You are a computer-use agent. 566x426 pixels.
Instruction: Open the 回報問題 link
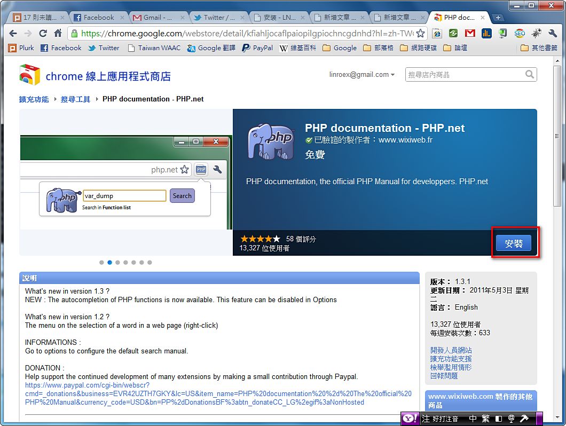(444, 376)
